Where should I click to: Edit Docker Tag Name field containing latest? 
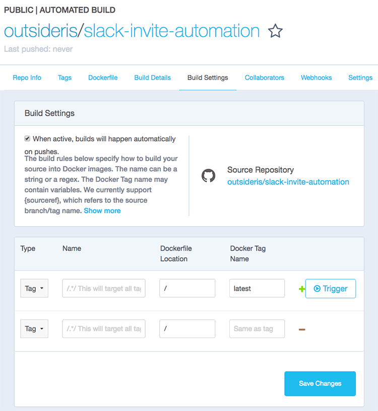point(257,288)
